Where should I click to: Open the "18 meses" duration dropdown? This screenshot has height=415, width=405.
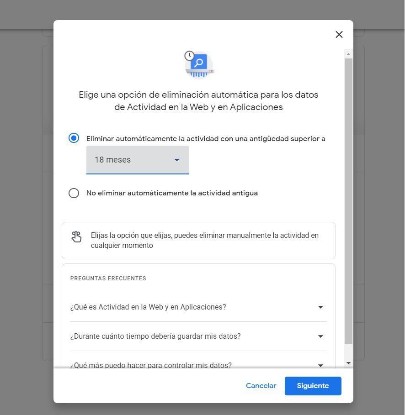(138, 160)
